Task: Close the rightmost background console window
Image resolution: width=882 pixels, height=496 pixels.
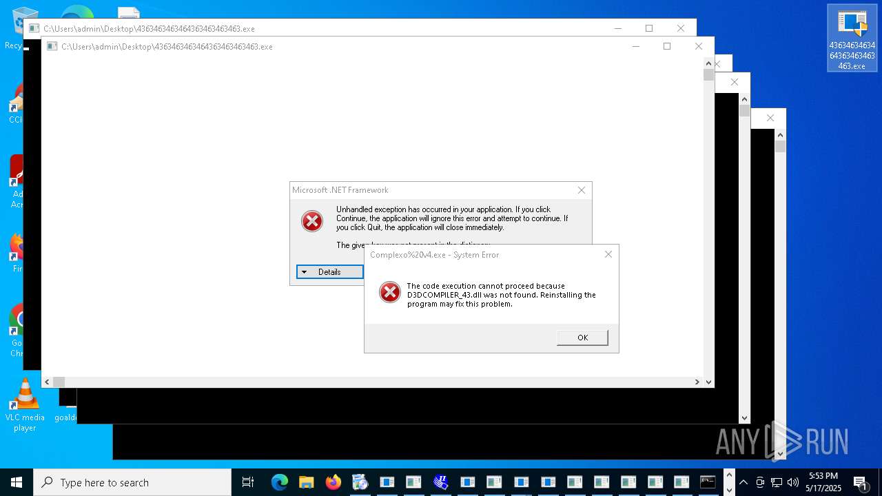Action: 770,118
